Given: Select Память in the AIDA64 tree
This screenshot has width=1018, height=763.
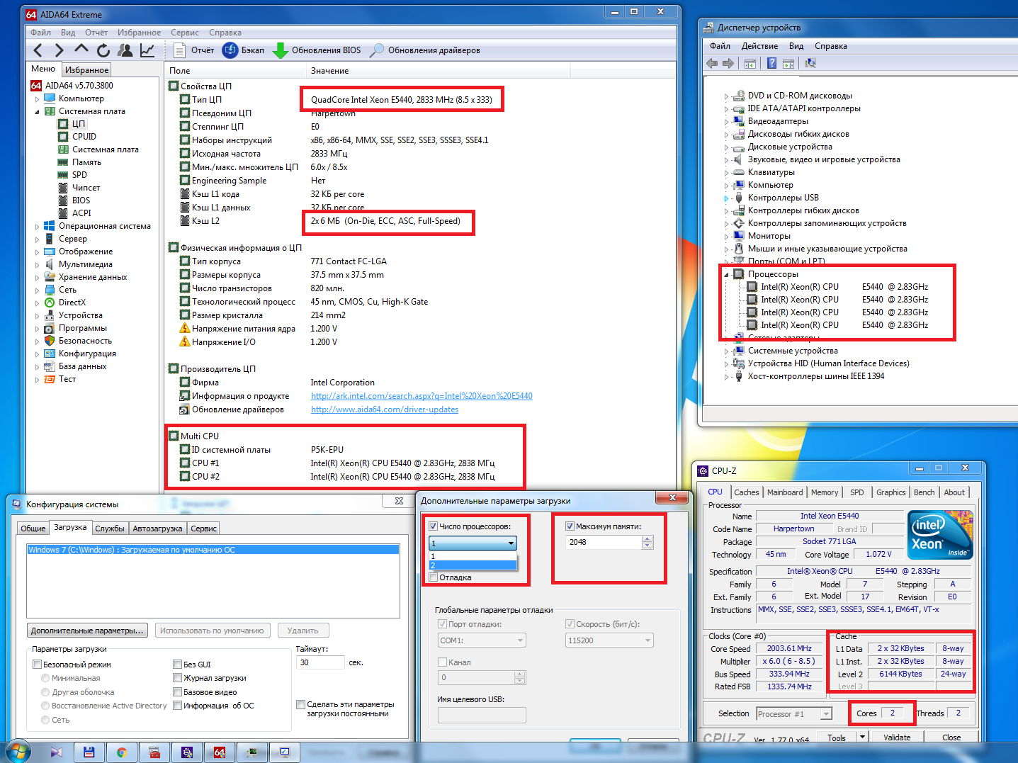Looking at the screenshot, I should coord(80,162).
